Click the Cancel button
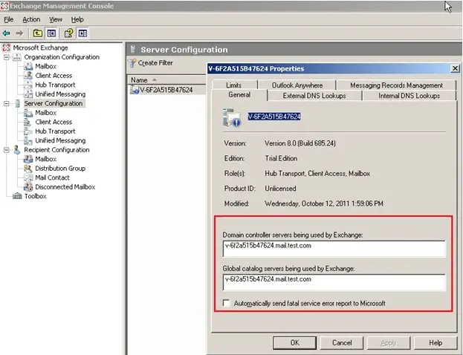463x355 pixels. pos(342,342)
